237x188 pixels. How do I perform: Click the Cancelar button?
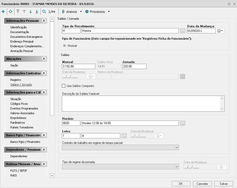coord(202,184)
